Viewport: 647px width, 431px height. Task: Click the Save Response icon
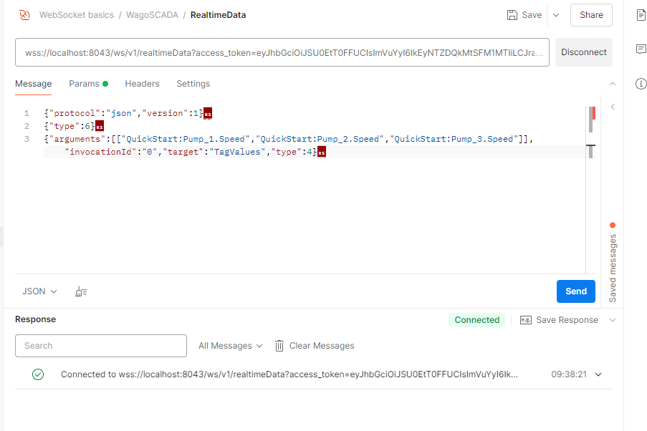point(525,320)
